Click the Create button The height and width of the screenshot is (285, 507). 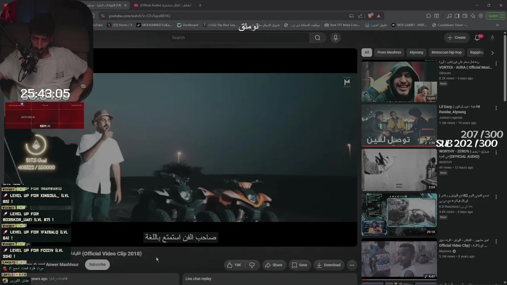pos(456,38)
